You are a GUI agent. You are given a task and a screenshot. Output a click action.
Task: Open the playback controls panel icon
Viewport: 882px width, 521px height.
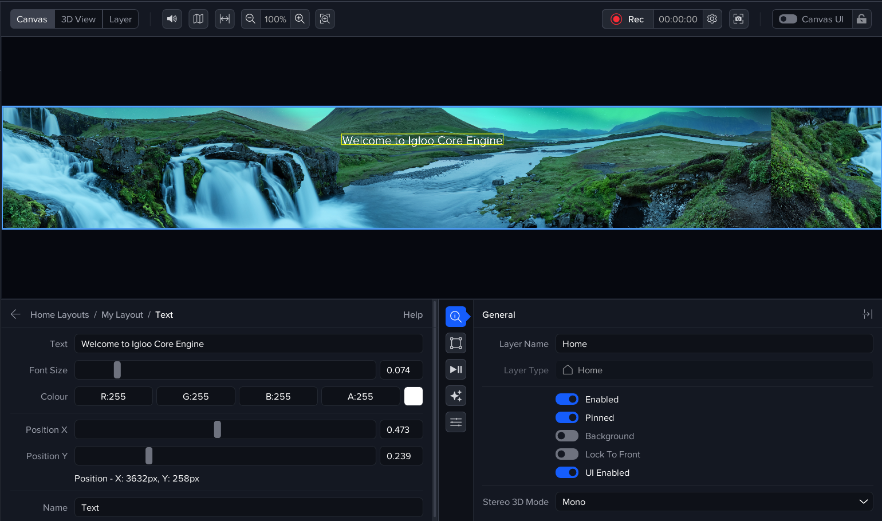456,369
